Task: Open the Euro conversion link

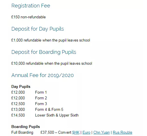Action: click(x=86, y=132)
